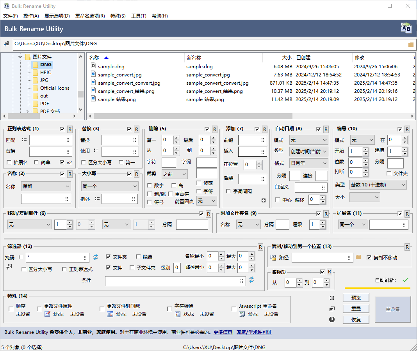Open the 同一个 dropdown in 大小写 section
The image size is (417, 351).
tap(109, 186)
